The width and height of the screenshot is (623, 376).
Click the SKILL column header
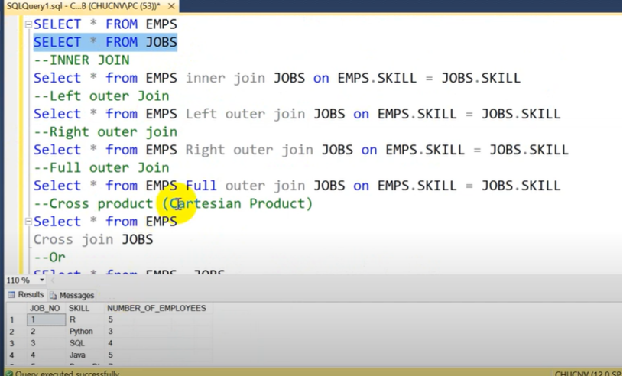(x=79, y=308)
